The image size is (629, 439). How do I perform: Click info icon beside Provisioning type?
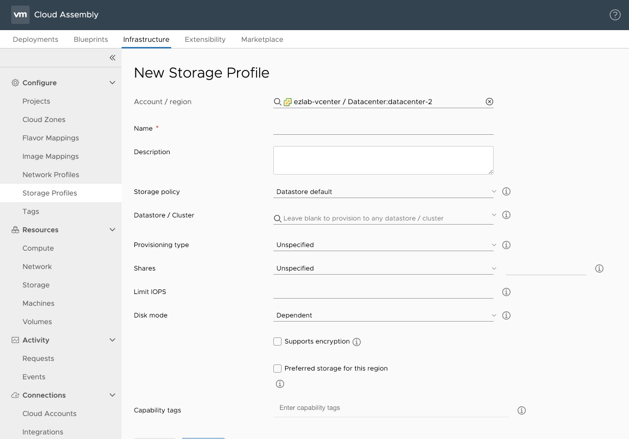click(x=506, y=245)
